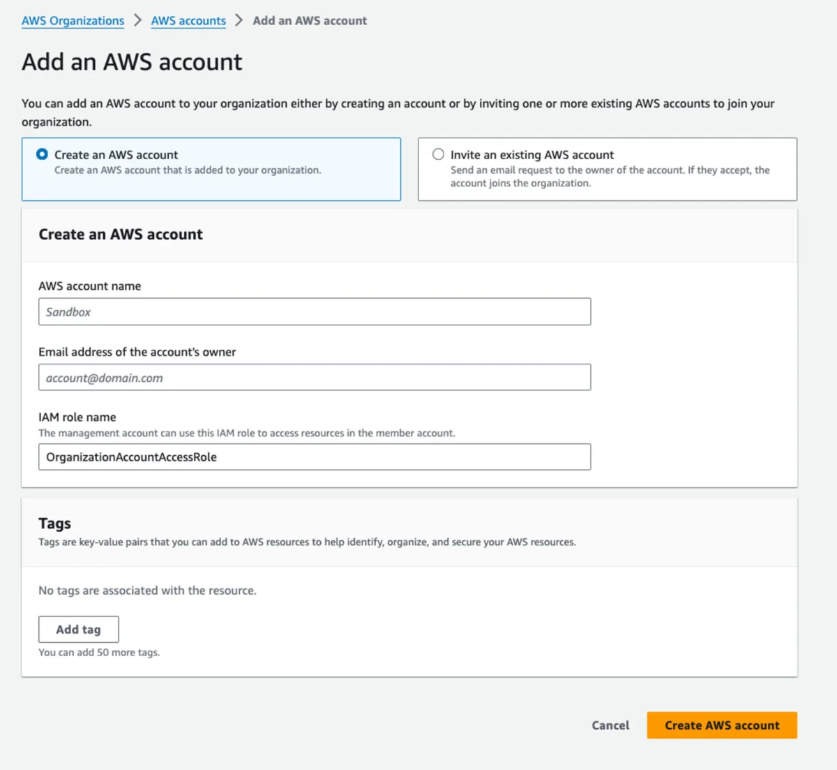Click the Create an AWS account panel
This screenshot has width=837, height=770.
pyautogui.click(x=211, y=169)
